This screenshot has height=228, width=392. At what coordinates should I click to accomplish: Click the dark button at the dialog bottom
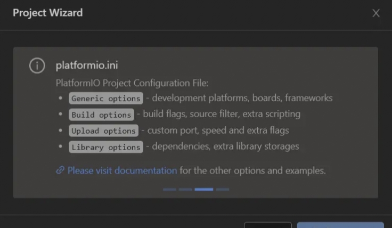(x=268, y=225)
